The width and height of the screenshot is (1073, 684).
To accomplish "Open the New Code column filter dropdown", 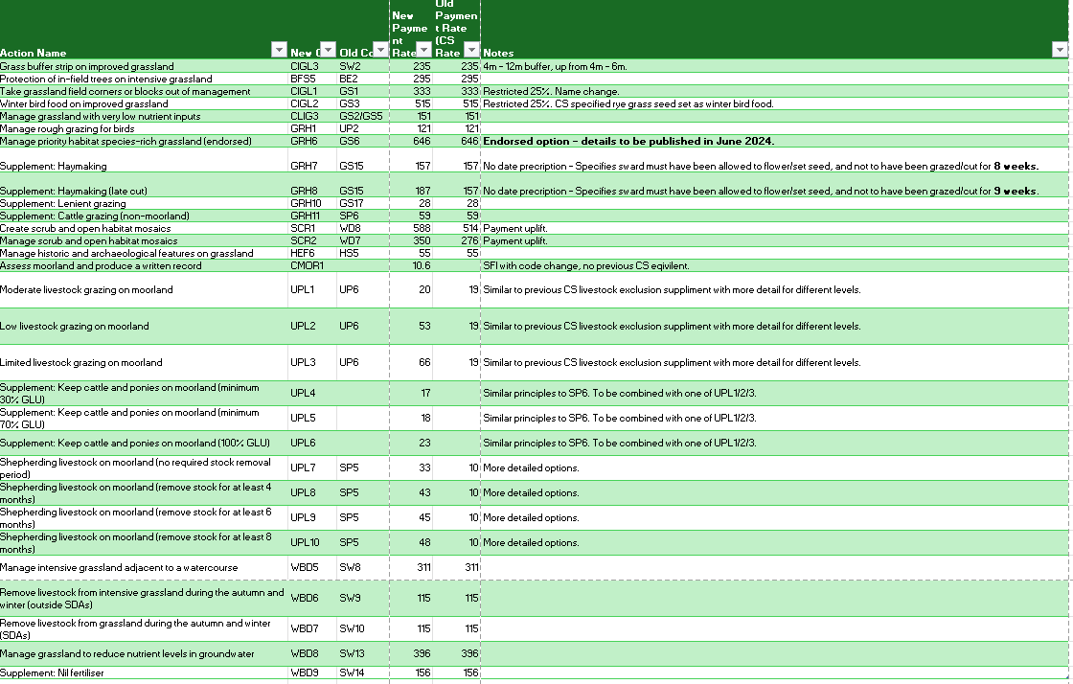I will coord(329,49).
